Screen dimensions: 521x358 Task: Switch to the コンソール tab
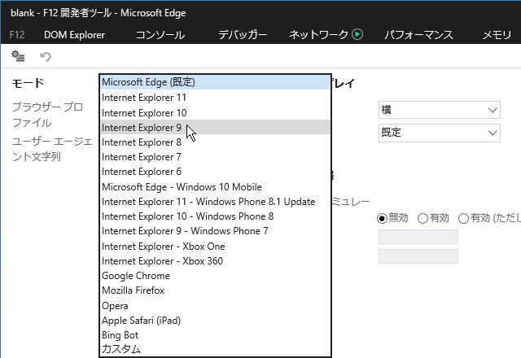[x=160, y=34]
